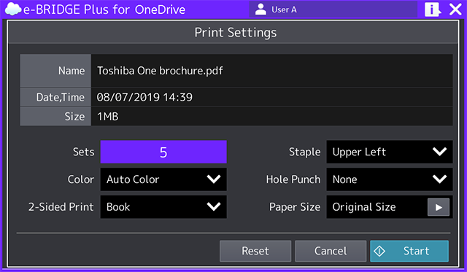The width and height of the screenshot is (467, 272).
Task: Click the Original Size paper value
Action: click(364, 207)
